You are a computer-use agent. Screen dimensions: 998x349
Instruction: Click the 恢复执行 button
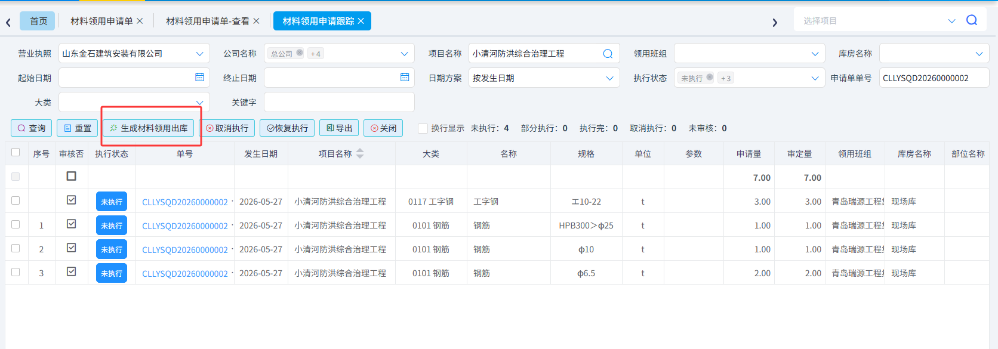(x=287, y=128)
